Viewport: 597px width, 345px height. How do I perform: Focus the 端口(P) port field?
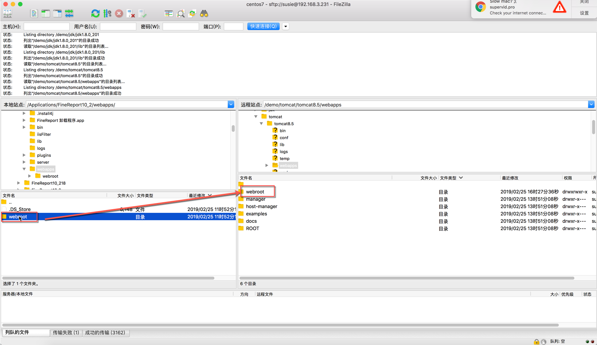pos(234,26)
